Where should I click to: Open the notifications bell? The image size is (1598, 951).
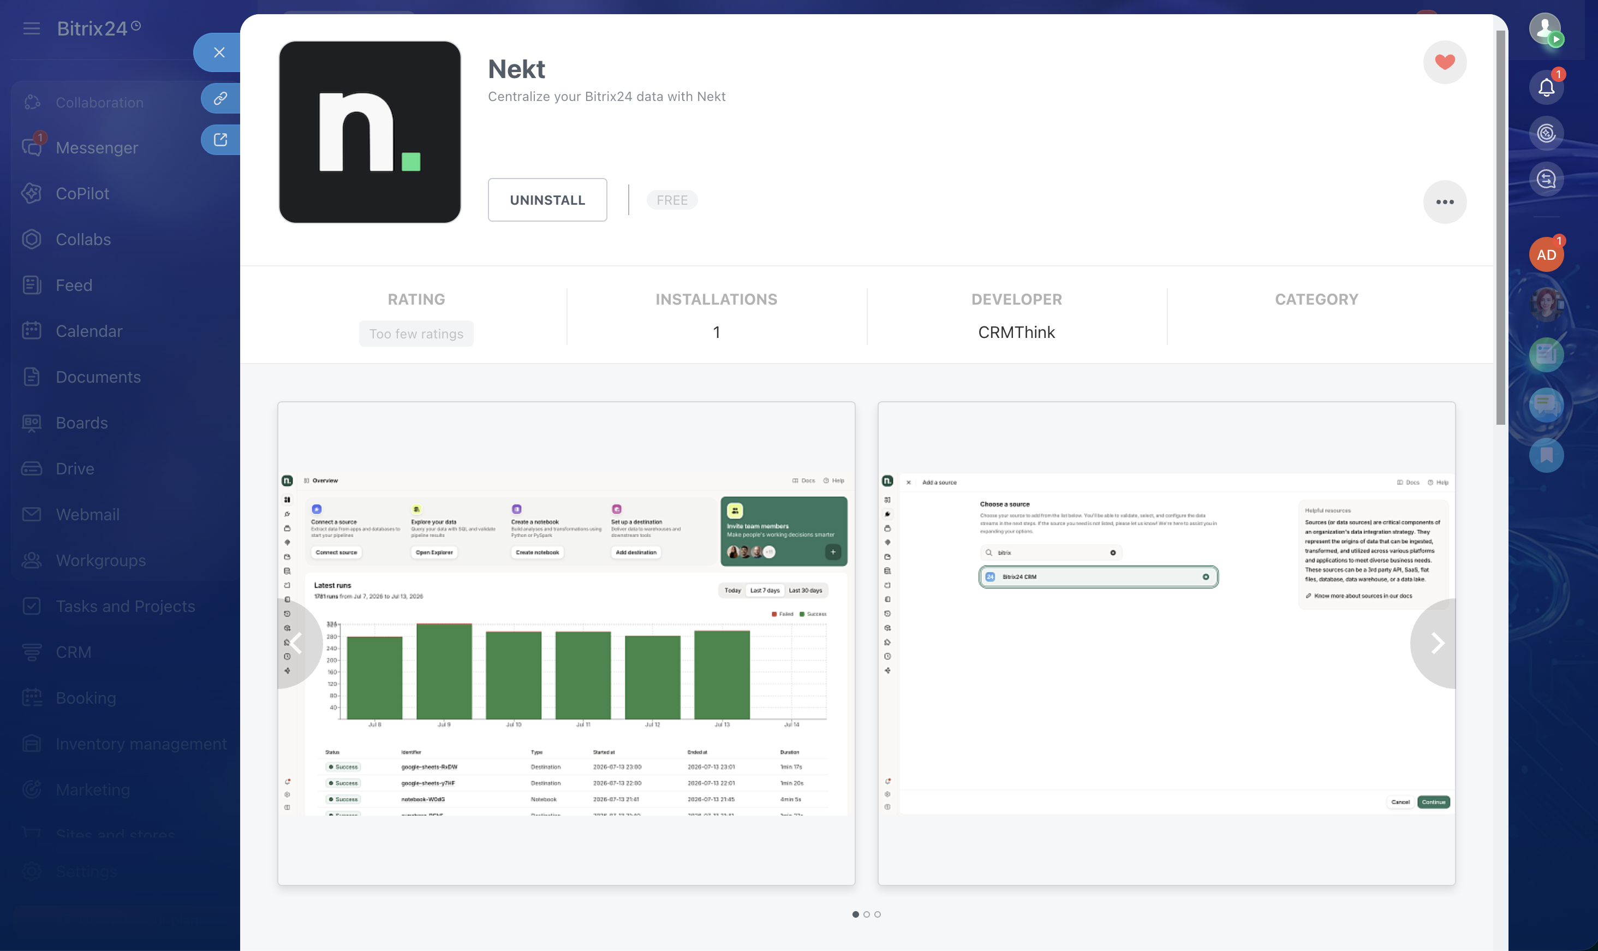click(1546, 87)
